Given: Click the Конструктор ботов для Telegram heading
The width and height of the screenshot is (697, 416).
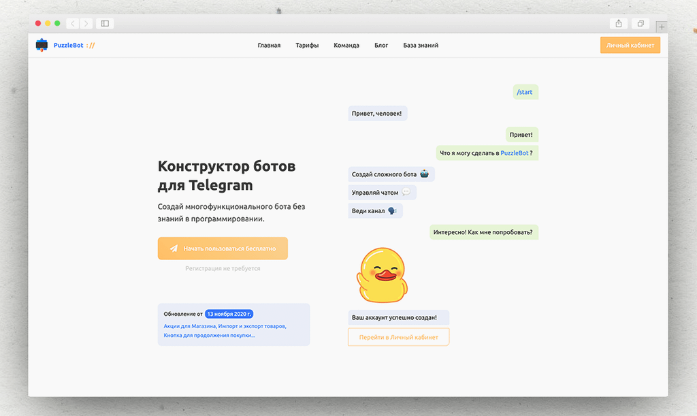Looking at the screenshot, I should pos(227,175).
